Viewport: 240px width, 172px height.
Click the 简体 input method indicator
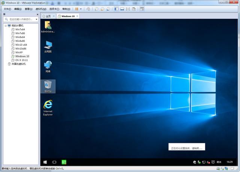coord(219,162)
